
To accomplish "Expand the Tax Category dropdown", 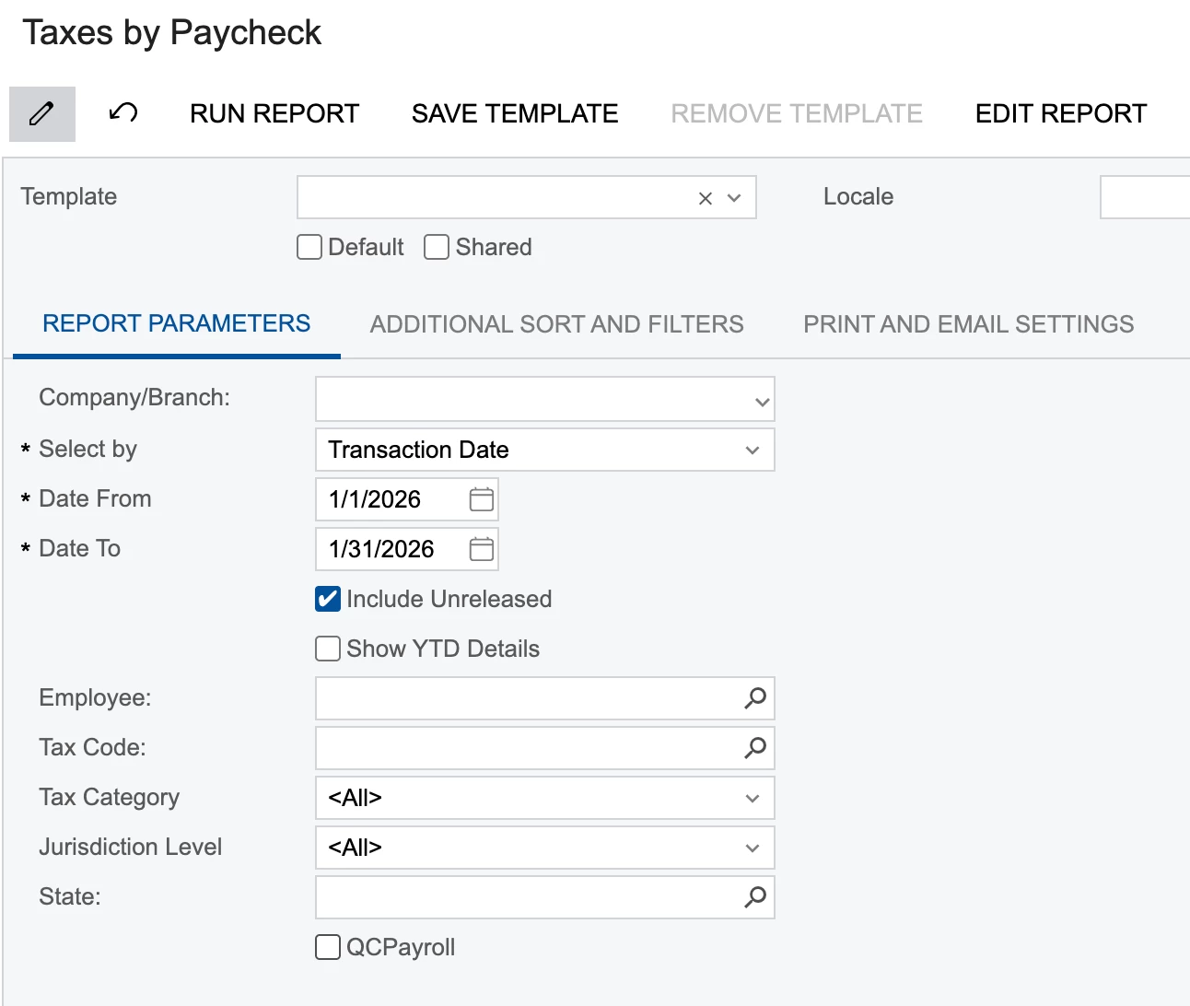I will [x=752, y=799].
